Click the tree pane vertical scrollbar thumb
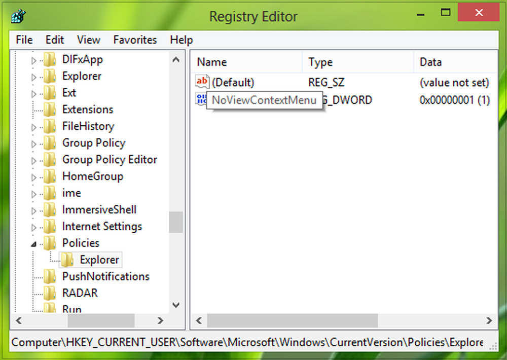The image size is (507, 360). point(176,222)
